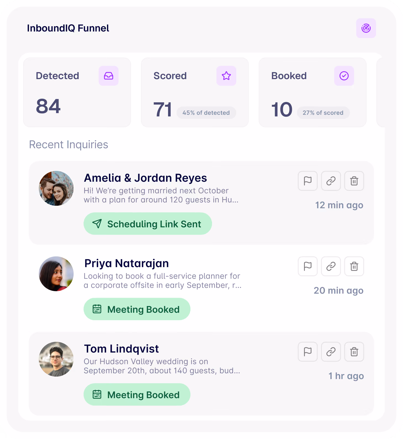Click the 1 hr ago timestamp
Viewport: 403px width, 439px height.
(x=346, y=376)
